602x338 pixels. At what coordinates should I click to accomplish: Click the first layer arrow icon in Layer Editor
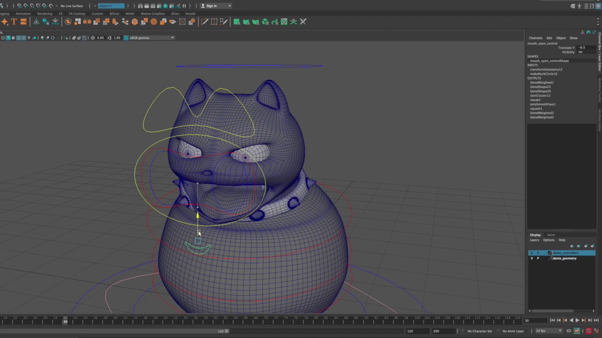point(572,246)
